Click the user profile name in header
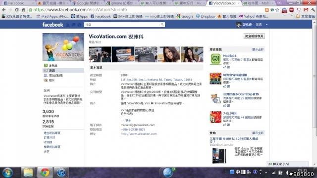 [247, 25]
